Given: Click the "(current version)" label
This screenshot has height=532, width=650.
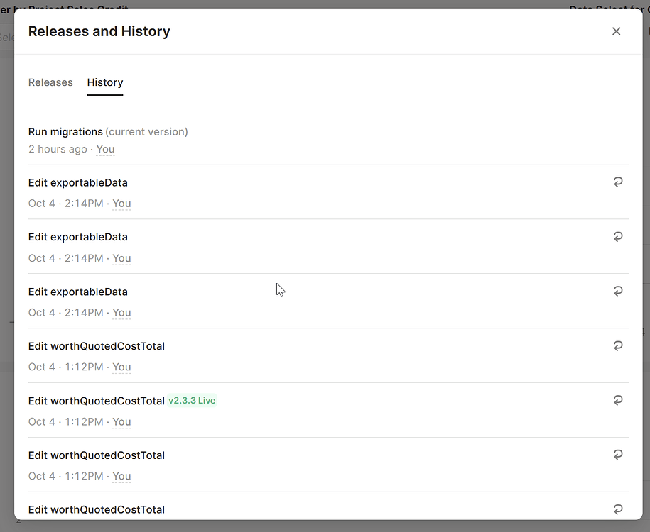Looking at the screenshot, I should (x=146, y=132).
